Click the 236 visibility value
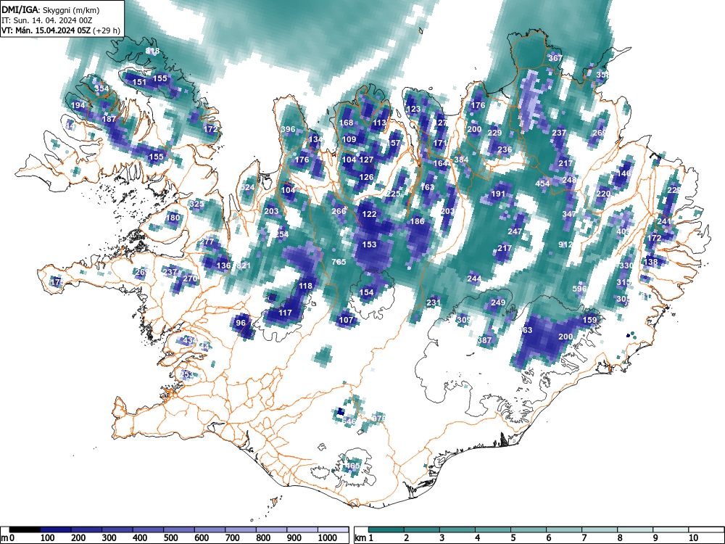The image size is (725, 544). pyautogui.click(x=505, y=150)
